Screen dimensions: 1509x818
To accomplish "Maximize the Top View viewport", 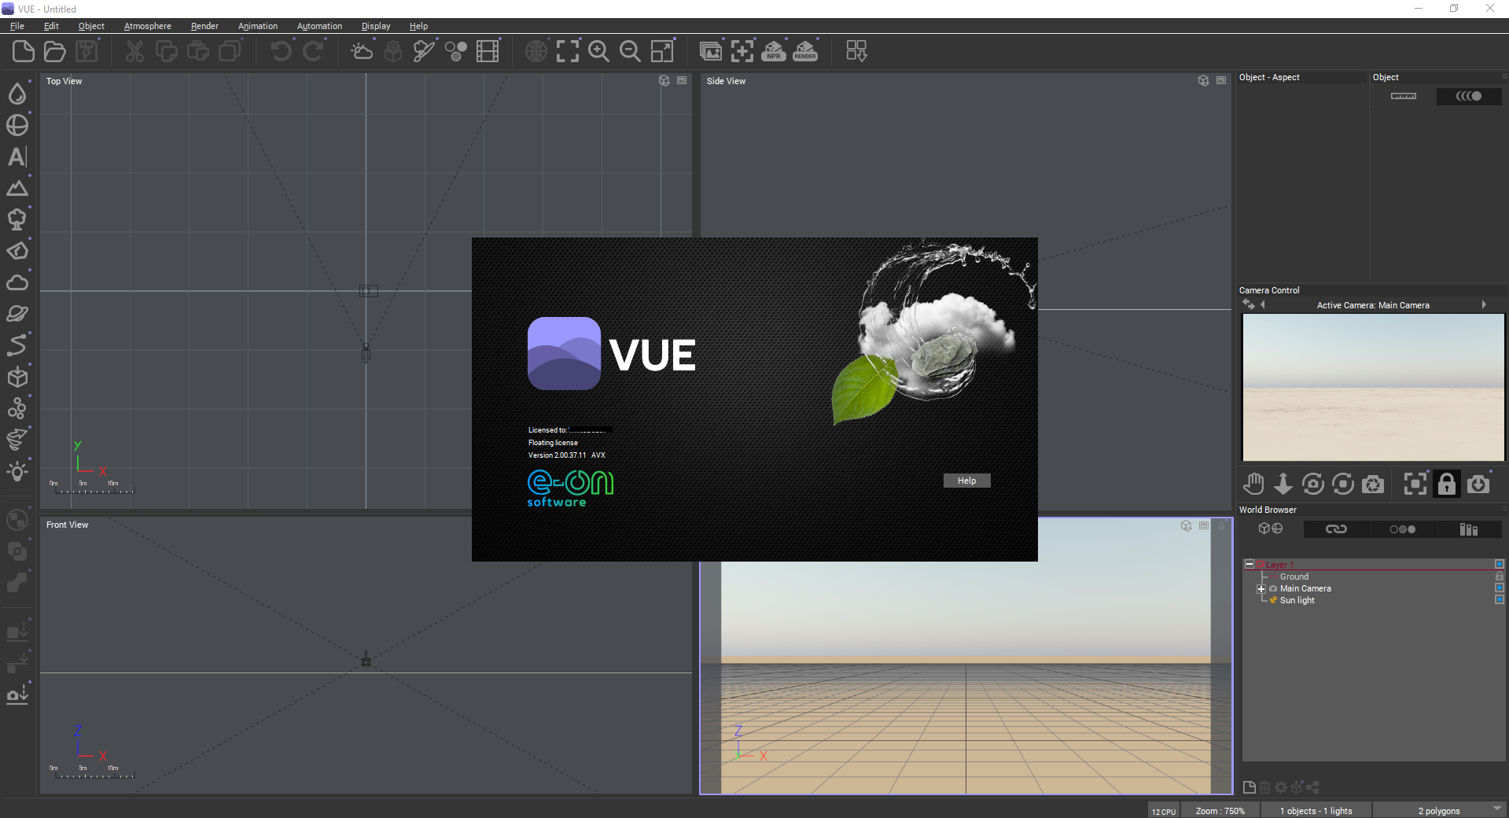I will pyautogui.click(x=682, y=81).
